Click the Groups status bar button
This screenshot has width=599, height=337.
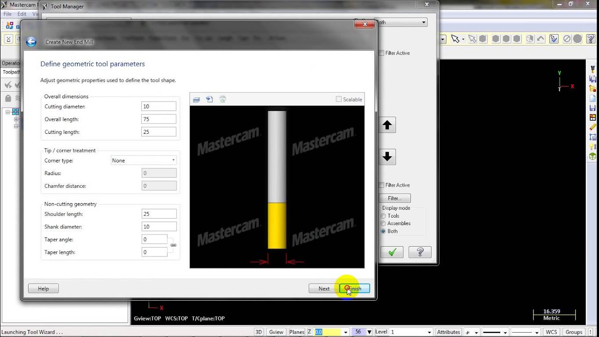(574, 332)
